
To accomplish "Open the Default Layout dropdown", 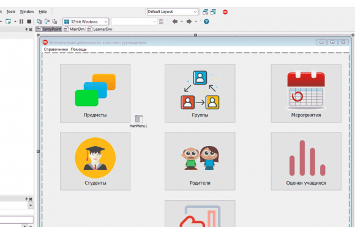I will click(173, 12).
